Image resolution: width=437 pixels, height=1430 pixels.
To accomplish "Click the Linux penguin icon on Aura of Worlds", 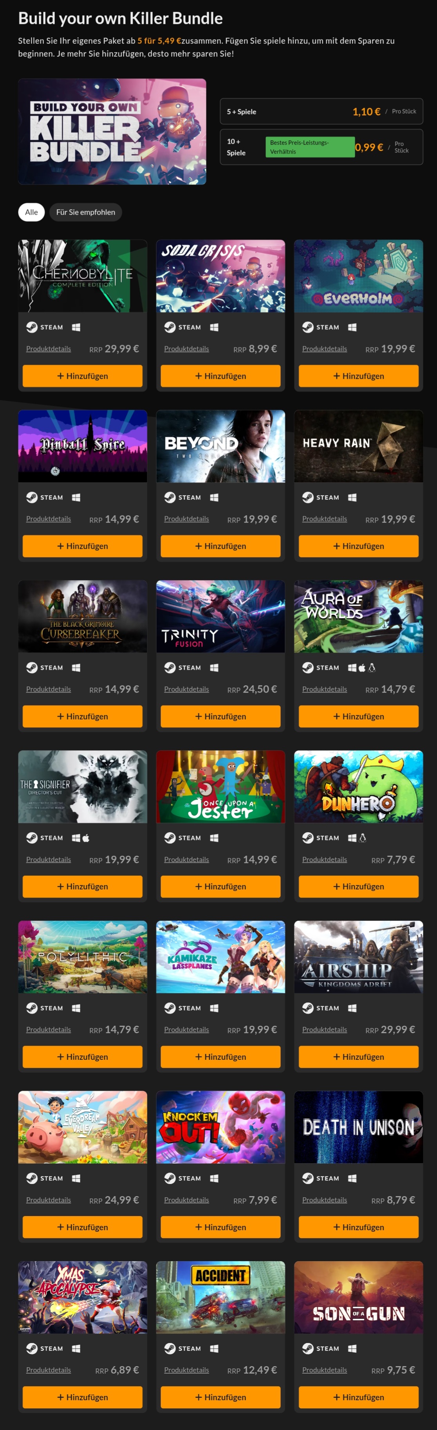I will (372, 667).
